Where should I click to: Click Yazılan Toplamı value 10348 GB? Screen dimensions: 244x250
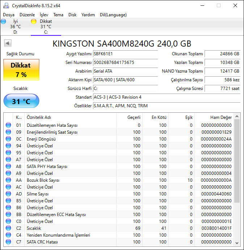pos(222,62)
